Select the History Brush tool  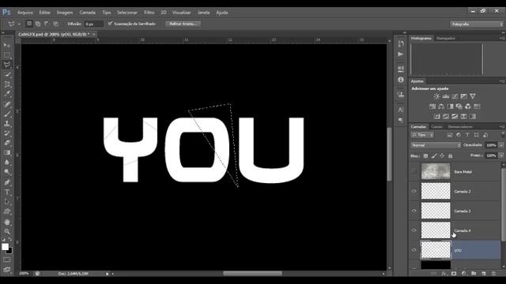(x=7, y=133)
